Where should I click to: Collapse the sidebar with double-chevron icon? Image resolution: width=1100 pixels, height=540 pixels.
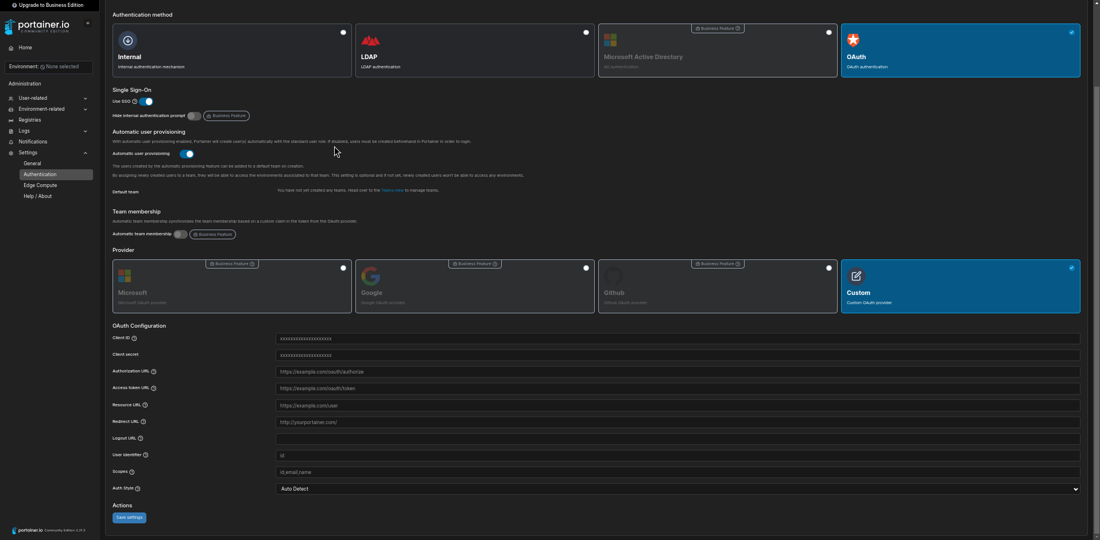coord(88,24)
